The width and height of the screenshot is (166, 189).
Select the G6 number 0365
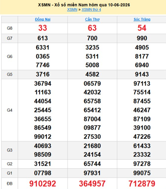pos(43,56)
